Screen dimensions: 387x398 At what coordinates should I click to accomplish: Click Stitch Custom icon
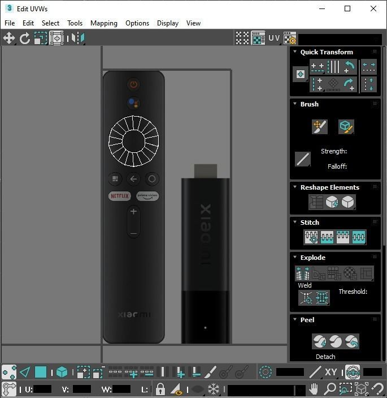359,237
